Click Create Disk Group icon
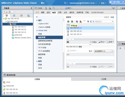The image size is (125, 97). (x=68, y=21)
